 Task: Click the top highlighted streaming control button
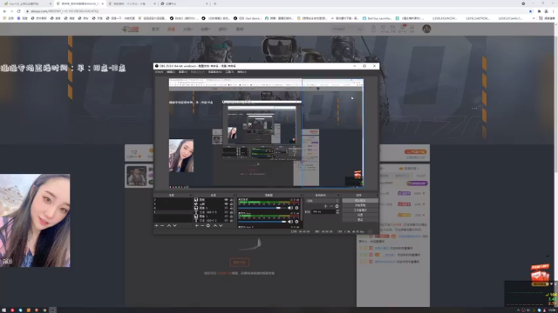point(360,201)
